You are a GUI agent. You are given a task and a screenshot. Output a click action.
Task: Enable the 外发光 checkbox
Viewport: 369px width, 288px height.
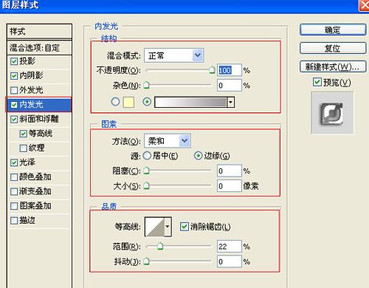coord(14,90)
